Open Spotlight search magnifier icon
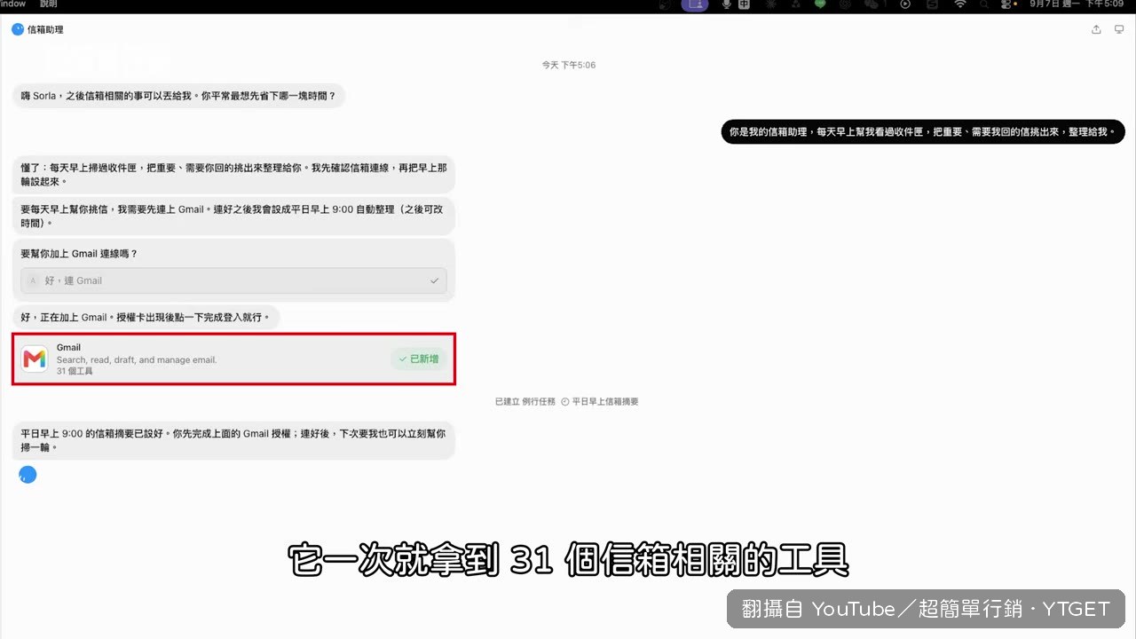Screen dimensions: 1136x639 tap(985, 4)
